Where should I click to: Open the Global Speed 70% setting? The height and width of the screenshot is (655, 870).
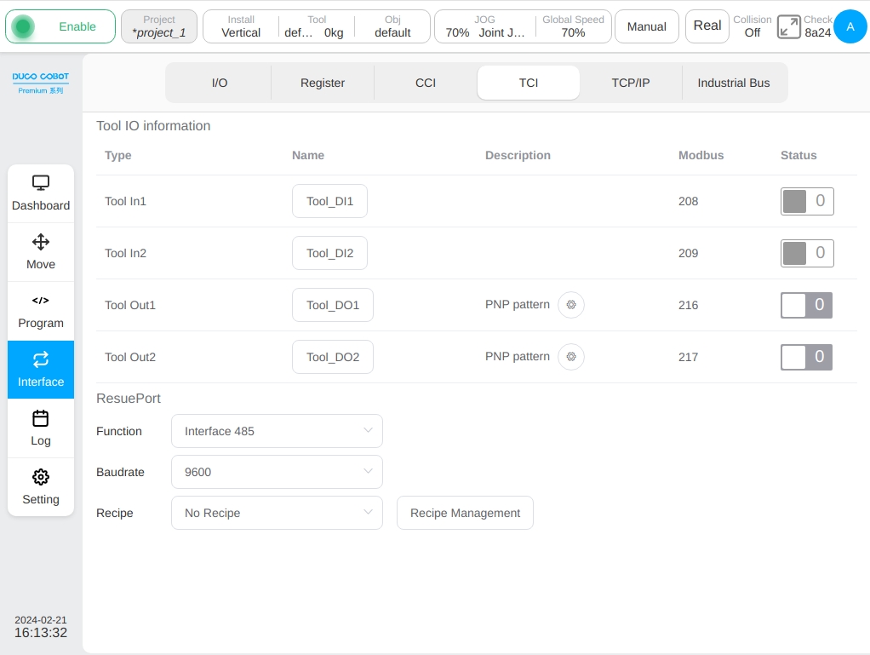pos(573,26)
